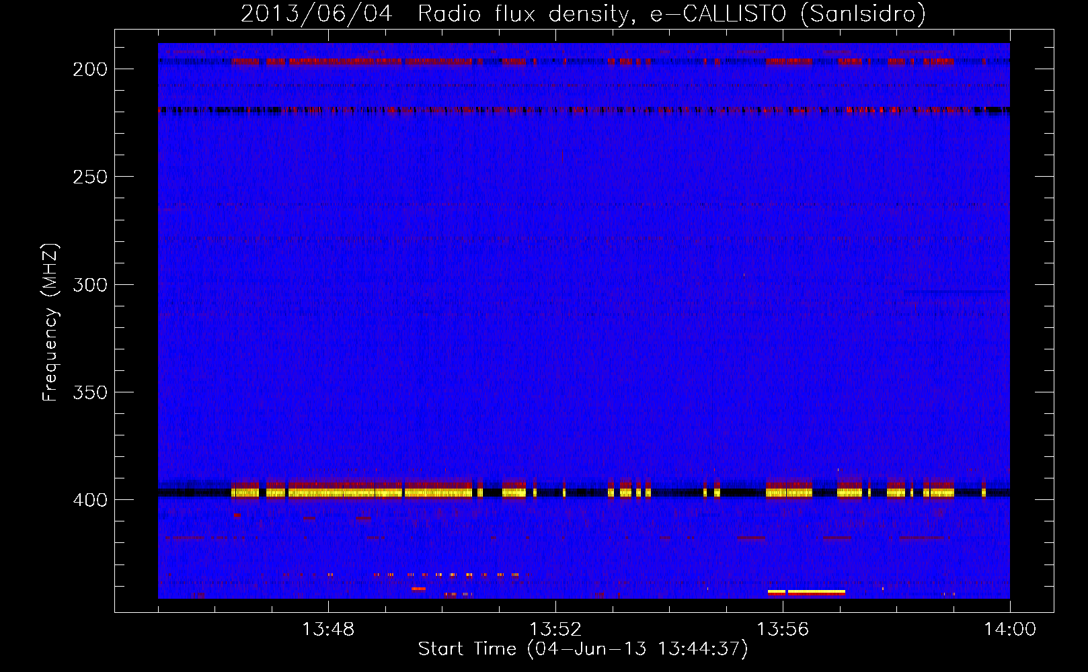Click the 350 frequency tick label
Image resolution: width=1088 pixels, height=672 pixels.
pos(90,392)
